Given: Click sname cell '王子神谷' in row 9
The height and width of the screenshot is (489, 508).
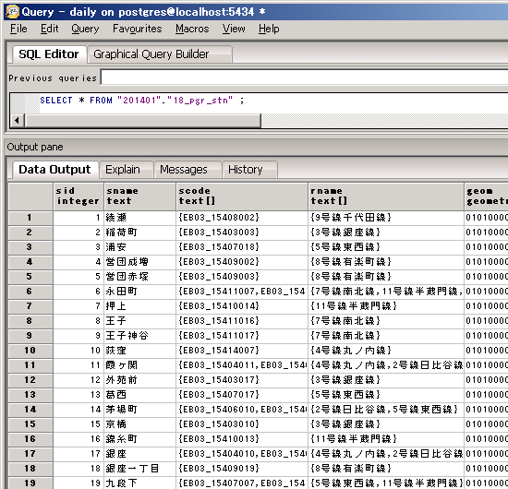Looking at the screenshot, I should coord(140,336).
